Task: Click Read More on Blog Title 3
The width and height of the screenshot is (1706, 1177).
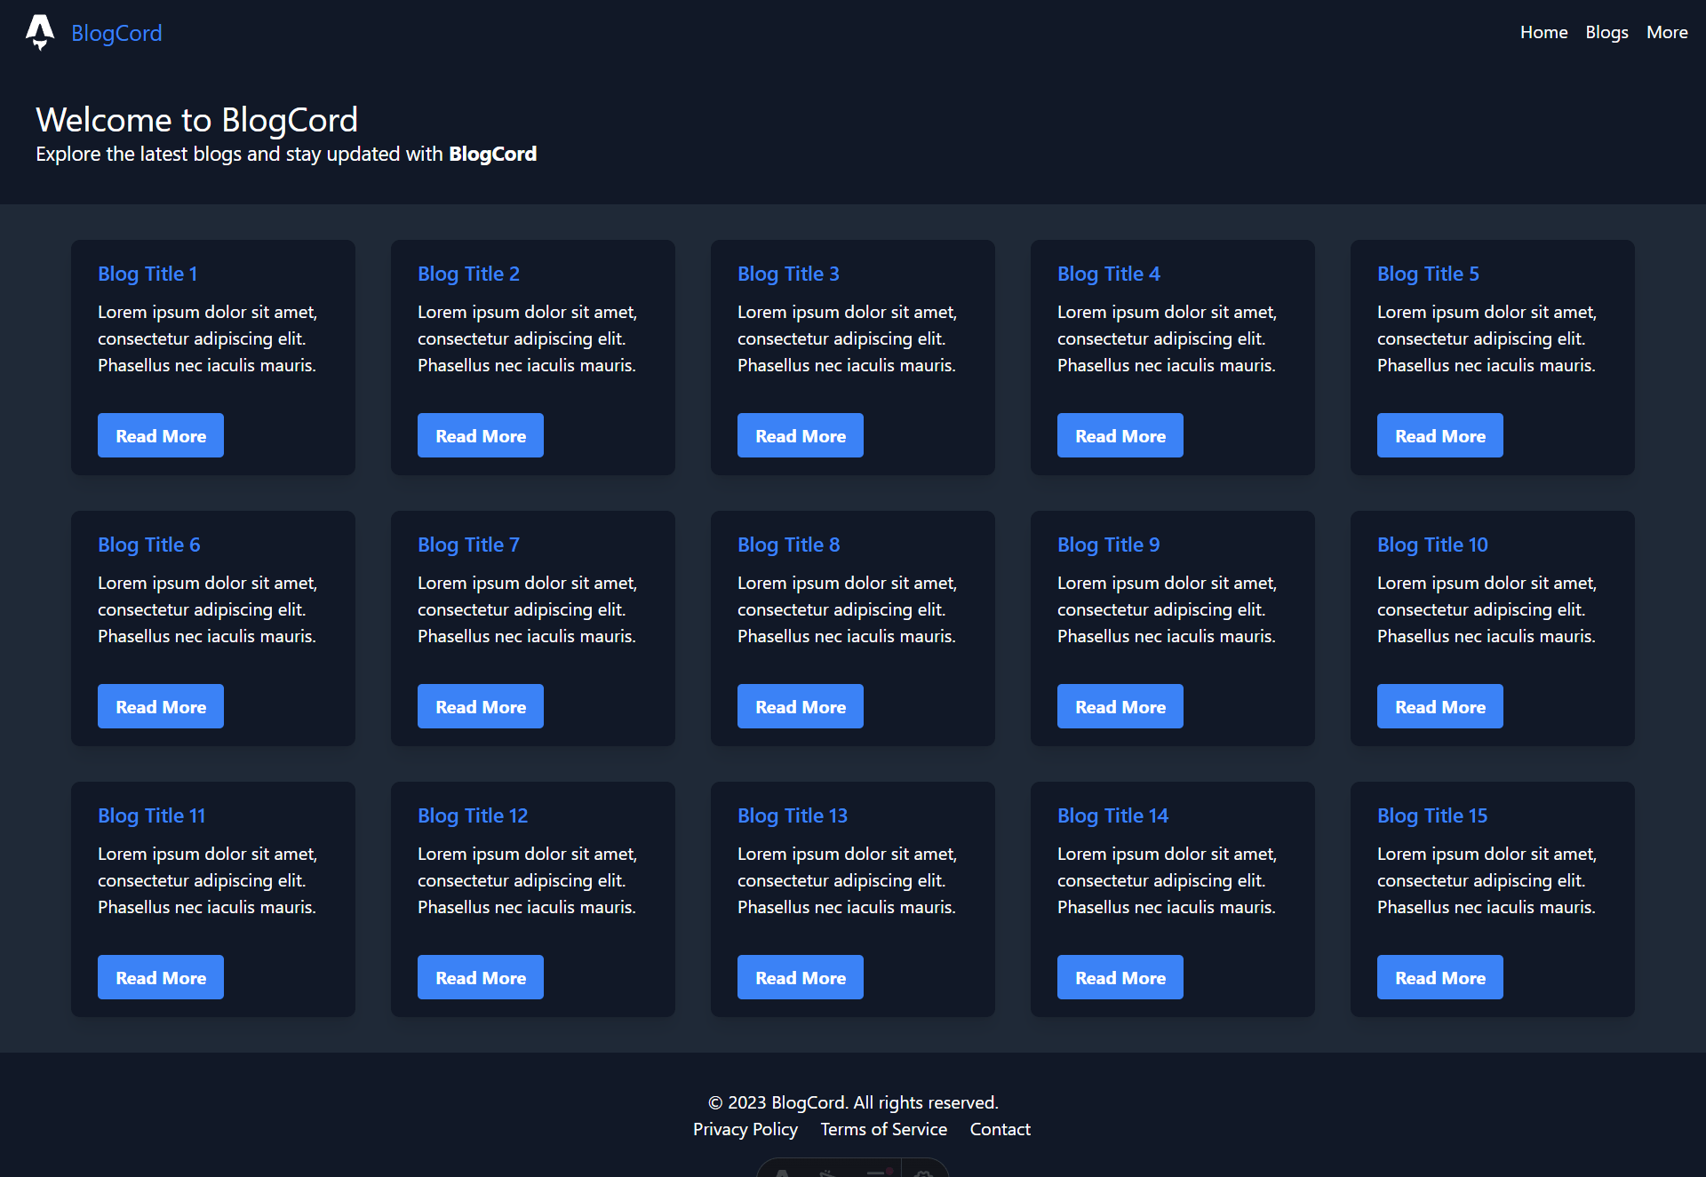Action: click(x=800, y=435)
